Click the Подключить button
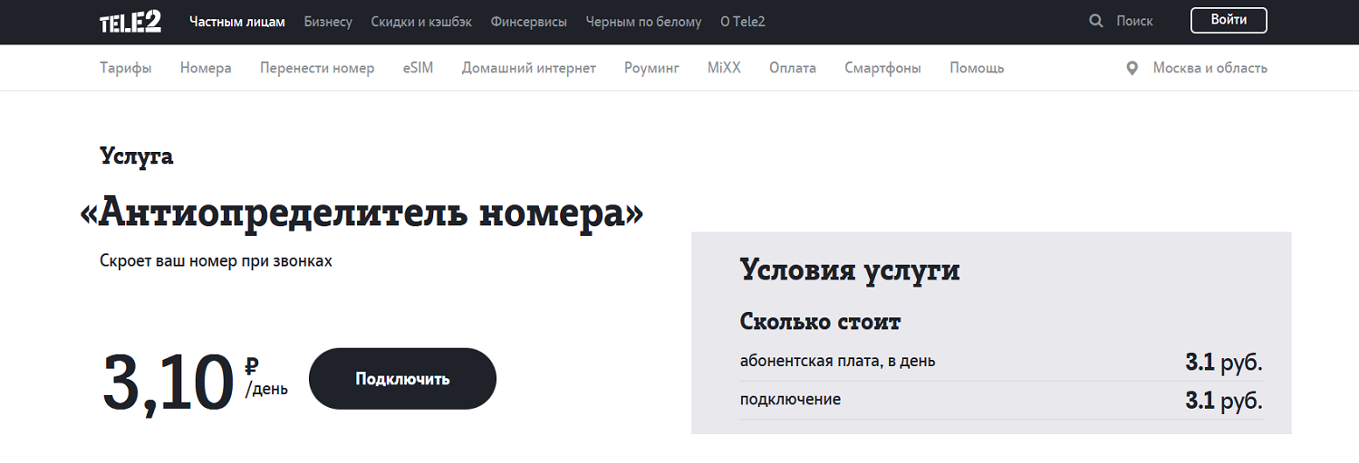The width and height of the screenshot is (1359, 463). coord(402,379)
